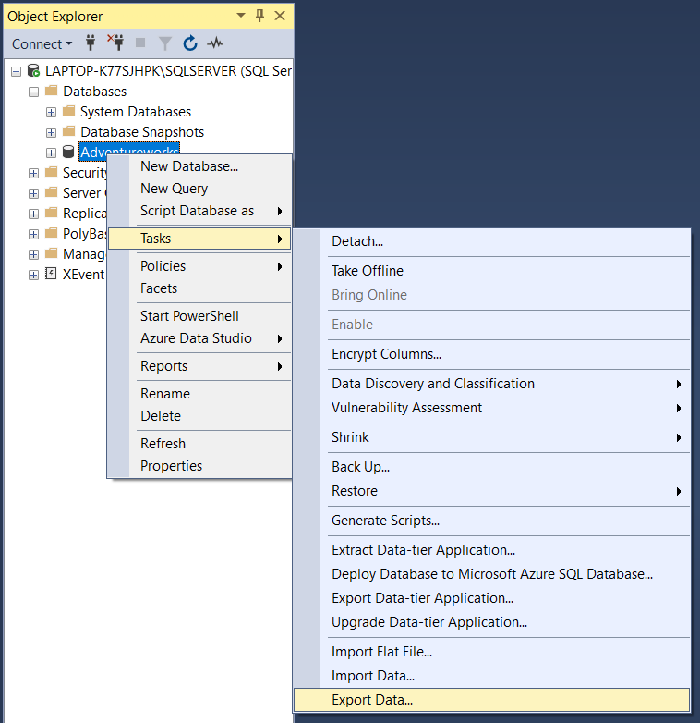Open Vulnerability Assessment submenu
700x723 pixels.
click(x=492, y=407)
